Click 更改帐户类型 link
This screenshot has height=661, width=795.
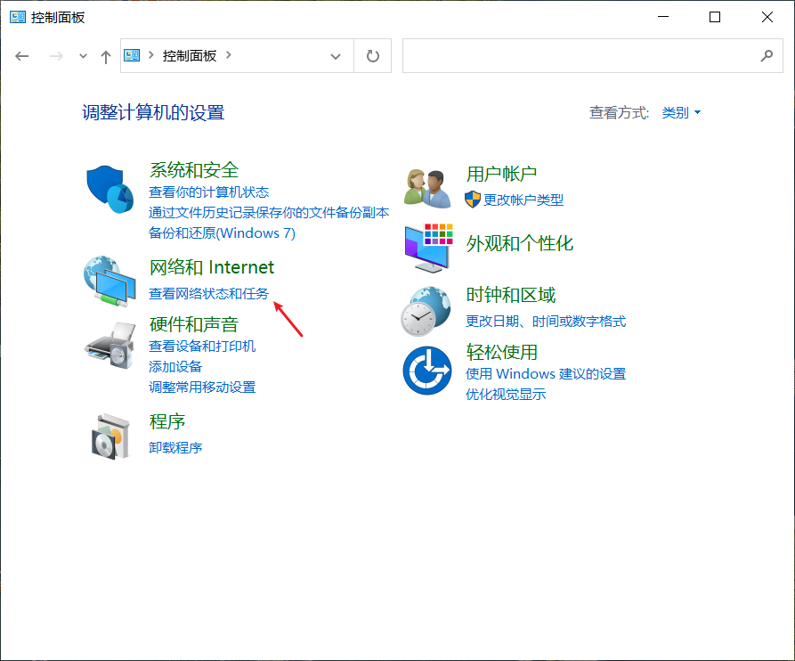[523, 200]
